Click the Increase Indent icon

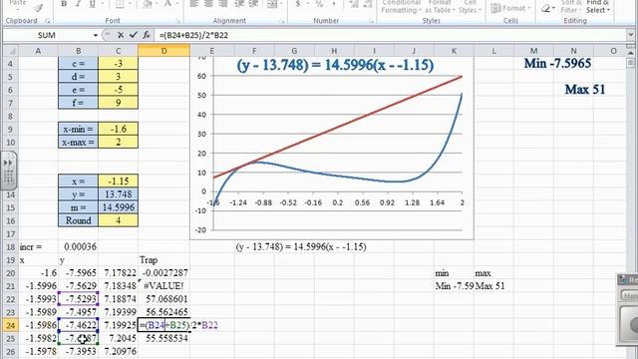[253, 4]
